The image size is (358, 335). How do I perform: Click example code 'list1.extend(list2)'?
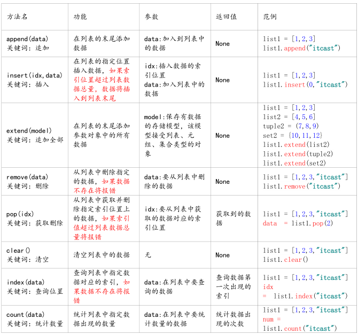(296, 145)
